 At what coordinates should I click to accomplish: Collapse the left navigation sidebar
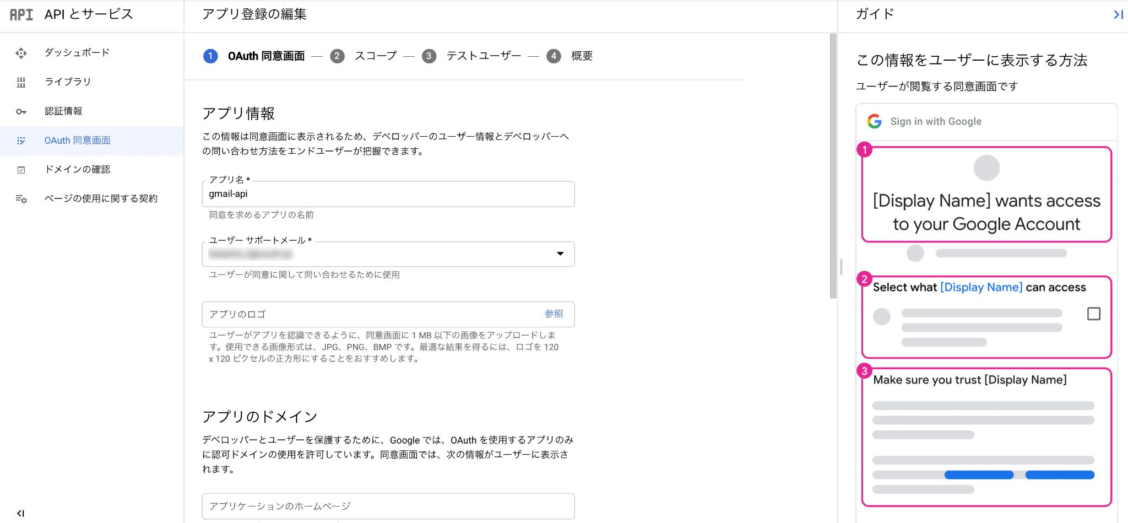(x=20, y=513)
